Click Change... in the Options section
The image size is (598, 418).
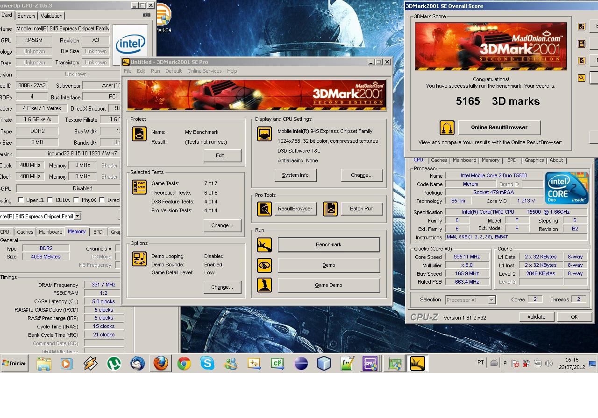pos(222,287)
